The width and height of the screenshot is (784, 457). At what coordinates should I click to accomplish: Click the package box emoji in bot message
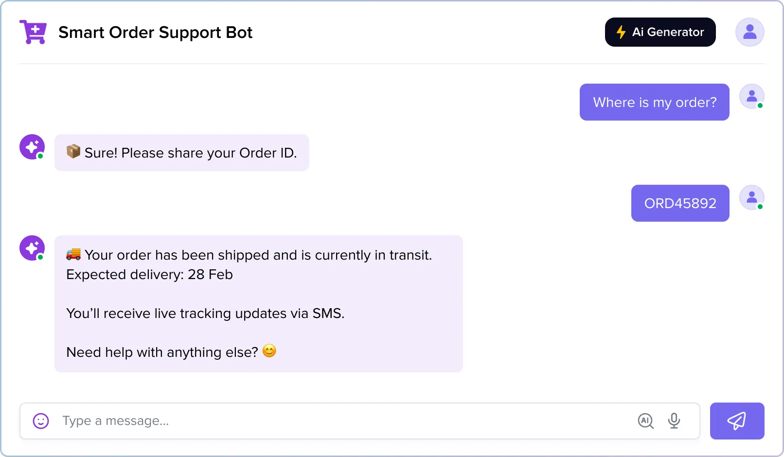[x=73, y=152]
